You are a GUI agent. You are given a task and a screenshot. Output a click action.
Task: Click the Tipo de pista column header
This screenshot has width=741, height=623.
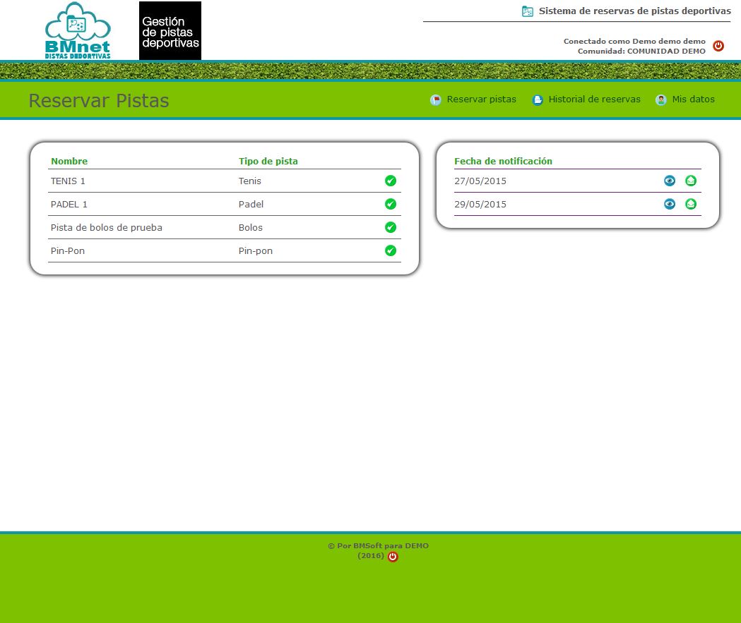click(268, 161)
